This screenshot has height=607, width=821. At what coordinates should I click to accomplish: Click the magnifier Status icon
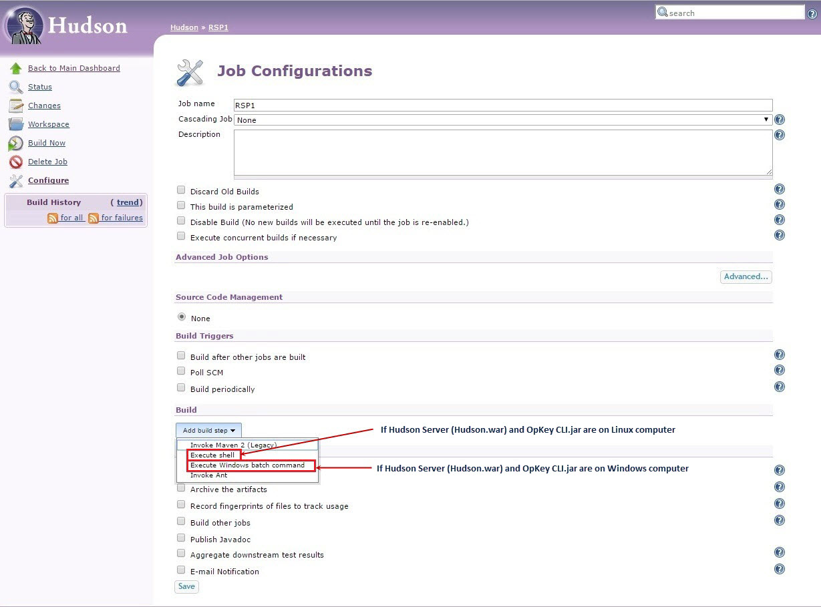16,87
